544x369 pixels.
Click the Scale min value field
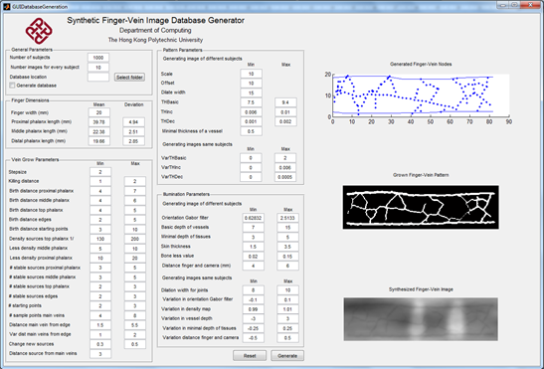pos(252,74)
